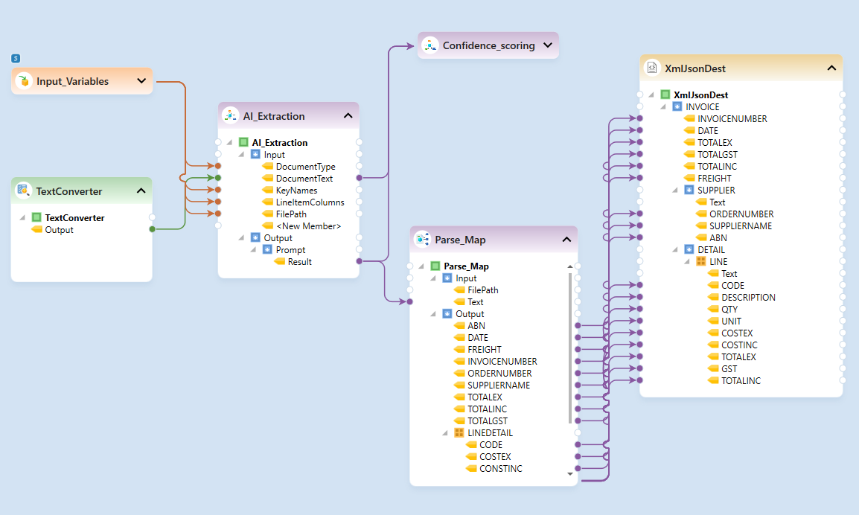Click the blue Input group icon in AI_Extraction
Screen dimensions: 859x515
(x=255, y=155)
